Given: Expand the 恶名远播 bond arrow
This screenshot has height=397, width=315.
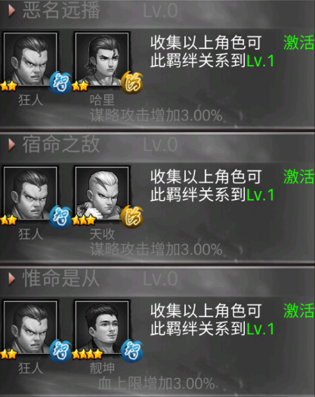Looking at the screenshot, I should (11, 11).
